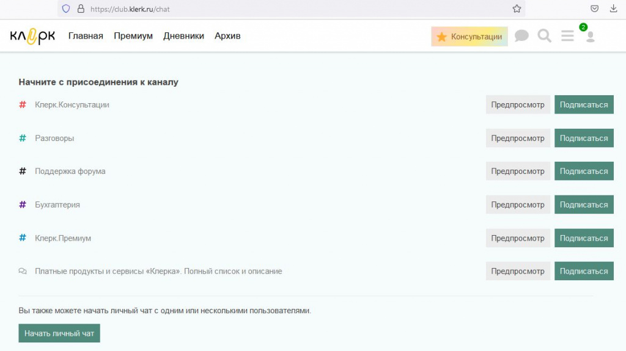This screenshot has height=351, width=626.
Task: Subscribe to the Бухгалтерия channel
Action: (584, 204)
